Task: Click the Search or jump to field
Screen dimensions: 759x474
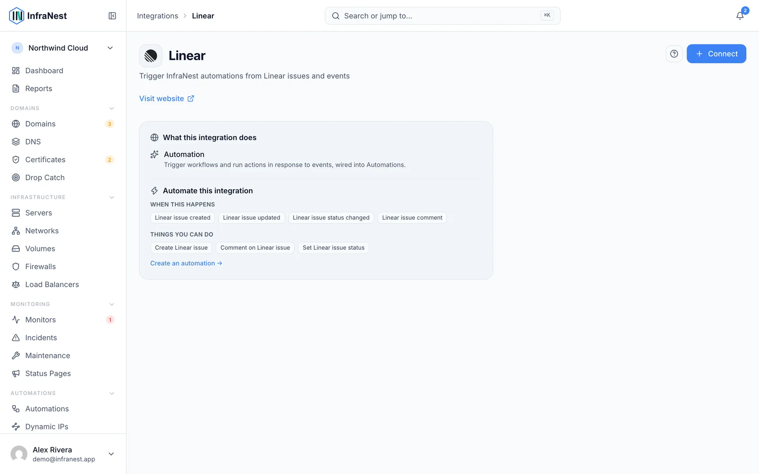Action: tap(442, 16)
